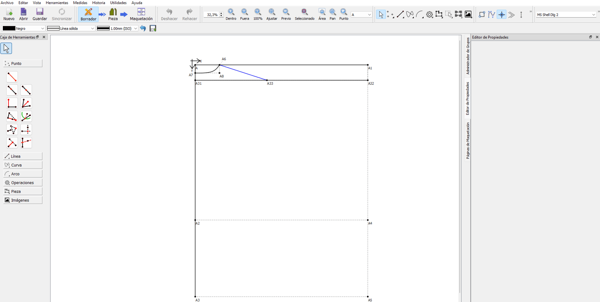Toggle curve control points display
The width and height of the screenshot is (600, 302).
(x=492, y=15)
